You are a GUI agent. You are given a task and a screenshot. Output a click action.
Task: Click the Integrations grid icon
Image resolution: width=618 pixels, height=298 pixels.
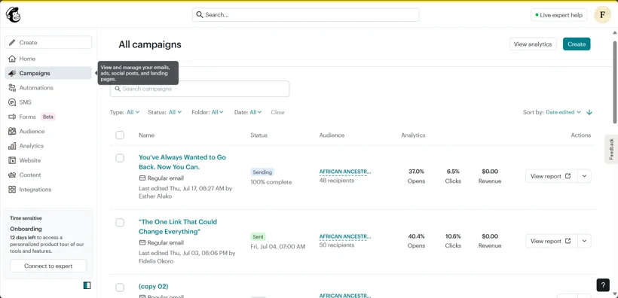click(x=12, y=190)
